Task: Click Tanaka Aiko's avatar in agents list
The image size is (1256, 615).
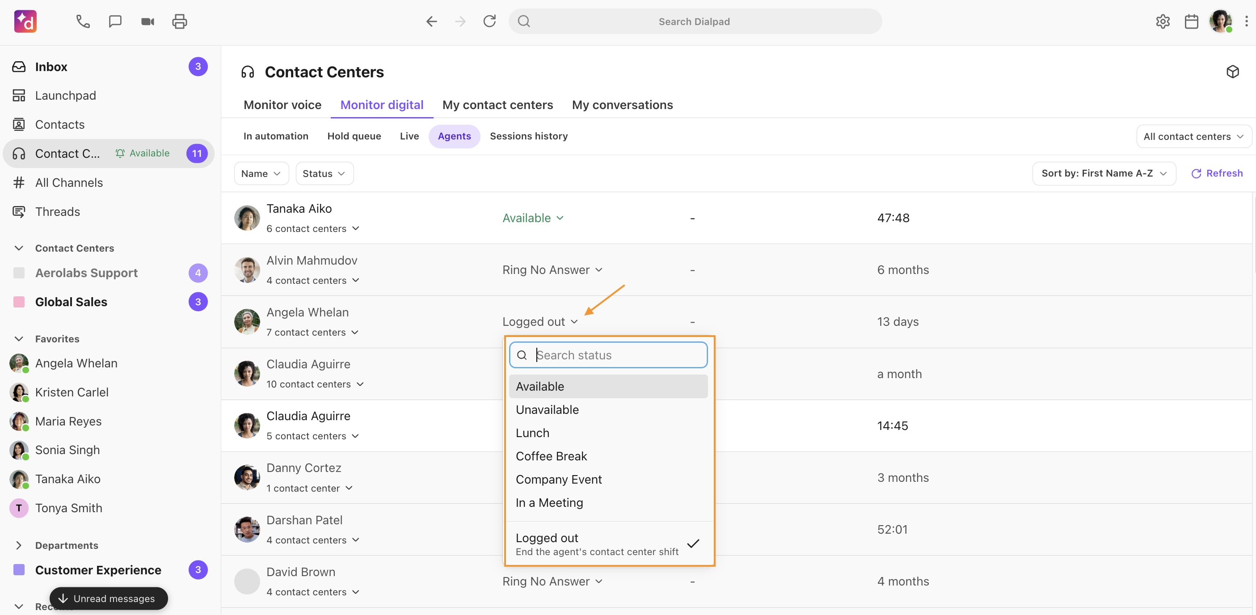Action: pos(247,218)
